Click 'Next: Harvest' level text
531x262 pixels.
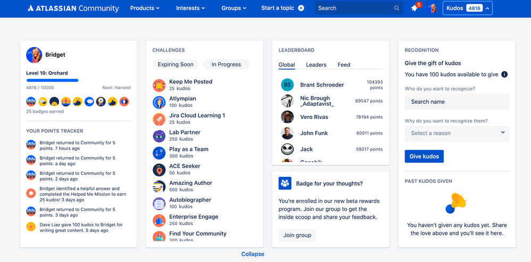point(116,88)
